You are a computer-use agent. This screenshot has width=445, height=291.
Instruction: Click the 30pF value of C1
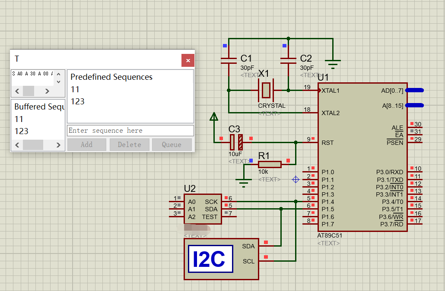247,68
